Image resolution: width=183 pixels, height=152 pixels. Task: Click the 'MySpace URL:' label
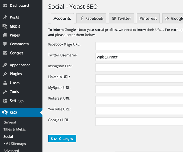click(x=59, y=88)
